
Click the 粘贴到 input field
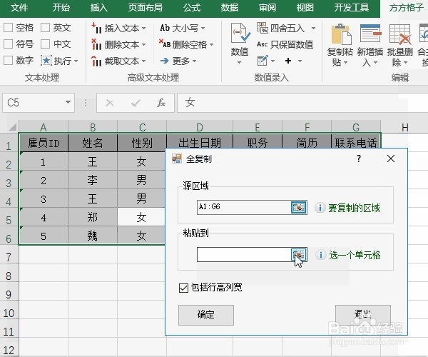(x=244, y=255)
